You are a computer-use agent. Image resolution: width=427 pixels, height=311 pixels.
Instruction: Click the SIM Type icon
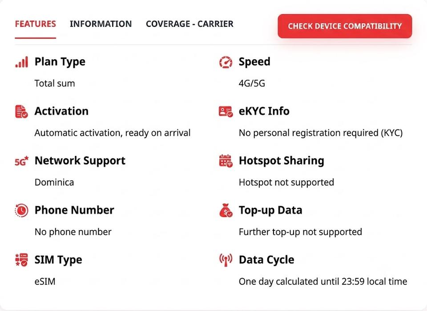(x=21, y=260)
